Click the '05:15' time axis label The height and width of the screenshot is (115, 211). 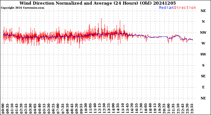pos(44,109)
